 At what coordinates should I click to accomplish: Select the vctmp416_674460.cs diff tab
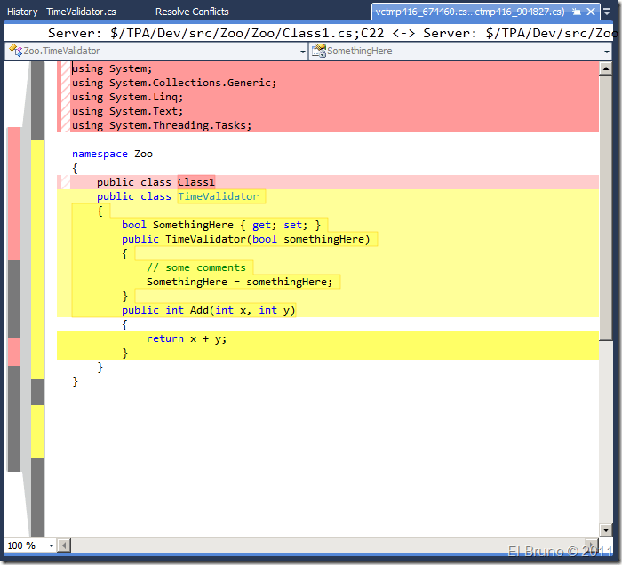[469, 12]
